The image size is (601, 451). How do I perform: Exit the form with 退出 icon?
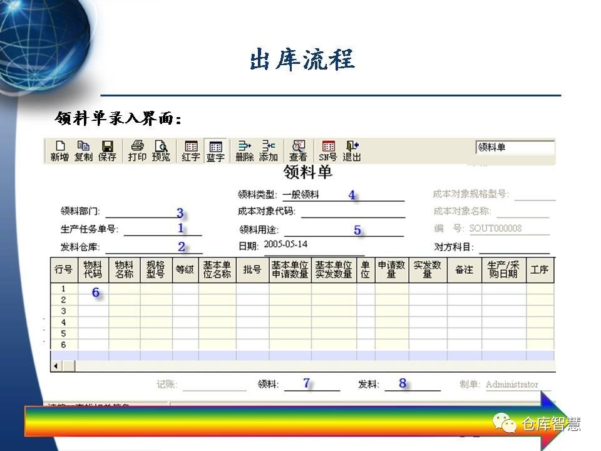point(352,150)
